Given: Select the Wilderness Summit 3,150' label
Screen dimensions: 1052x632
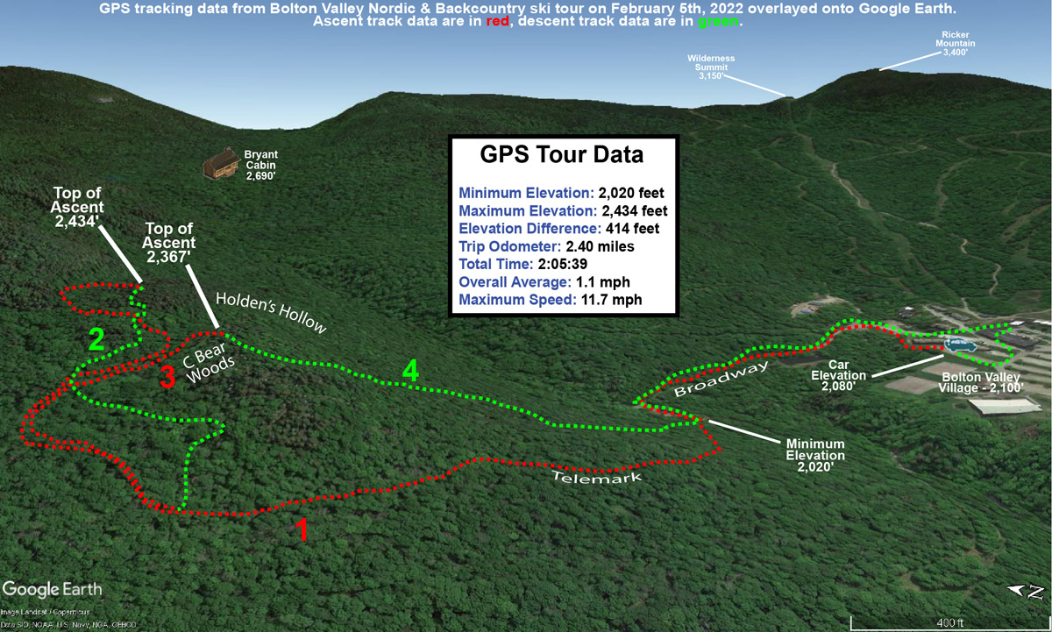Looking at the screenshot, I should click(710, 67).
